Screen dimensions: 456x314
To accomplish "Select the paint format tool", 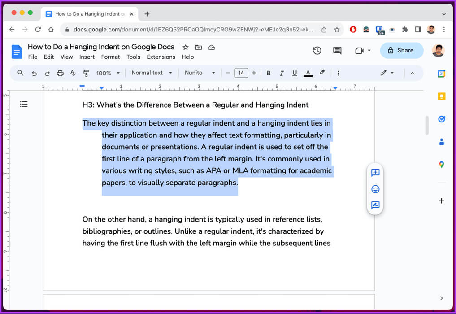I will click(x=86, y=73).
